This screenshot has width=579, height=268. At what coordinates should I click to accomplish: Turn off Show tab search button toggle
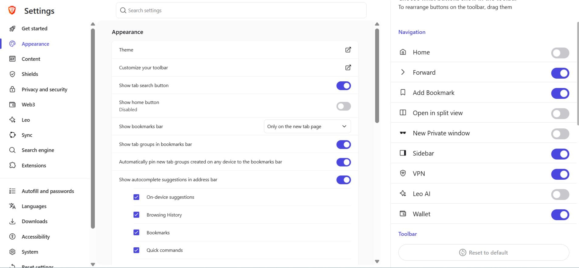(344, 86)
